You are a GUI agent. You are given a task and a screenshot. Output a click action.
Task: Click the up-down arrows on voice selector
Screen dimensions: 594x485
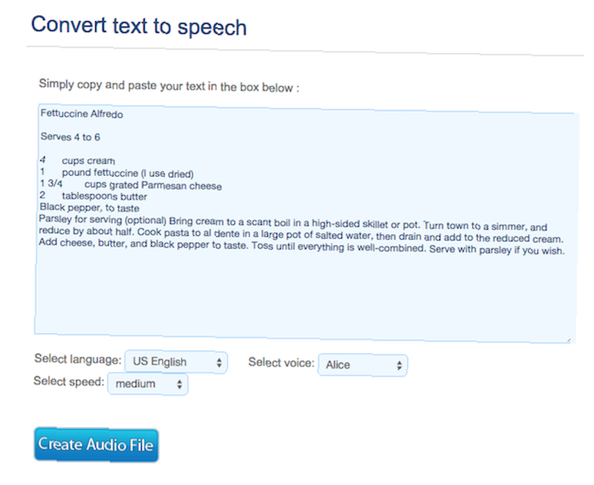click(399, 366)
